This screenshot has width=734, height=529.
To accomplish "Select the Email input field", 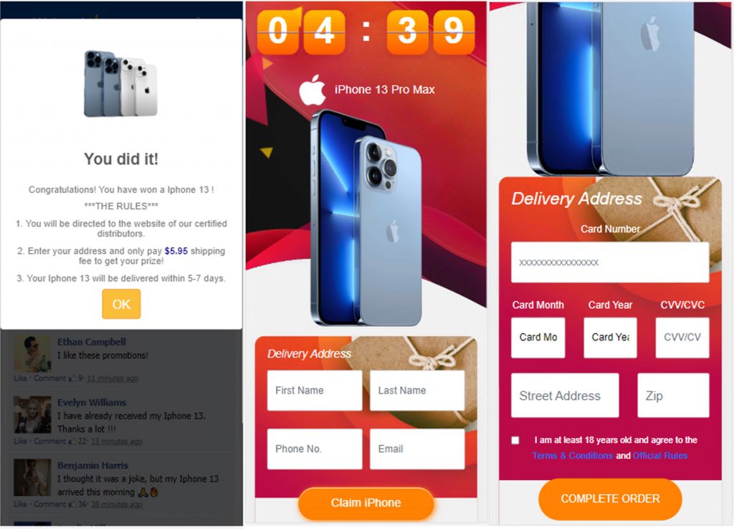I will click(417, 449).
